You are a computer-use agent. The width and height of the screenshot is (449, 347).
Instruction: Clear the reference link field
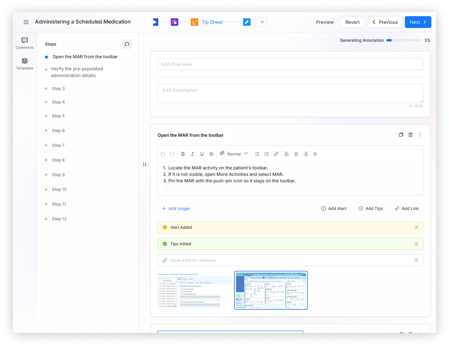(x=416, y=260)
